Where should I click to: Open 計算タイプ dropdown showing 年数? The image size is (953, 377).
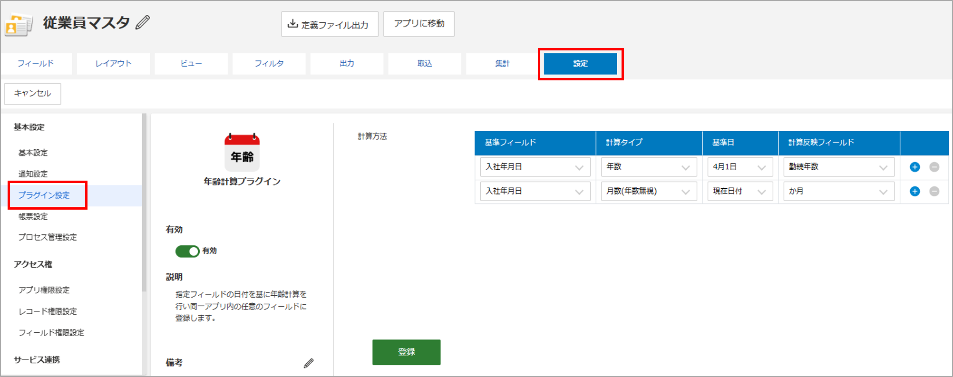(649, 167)
